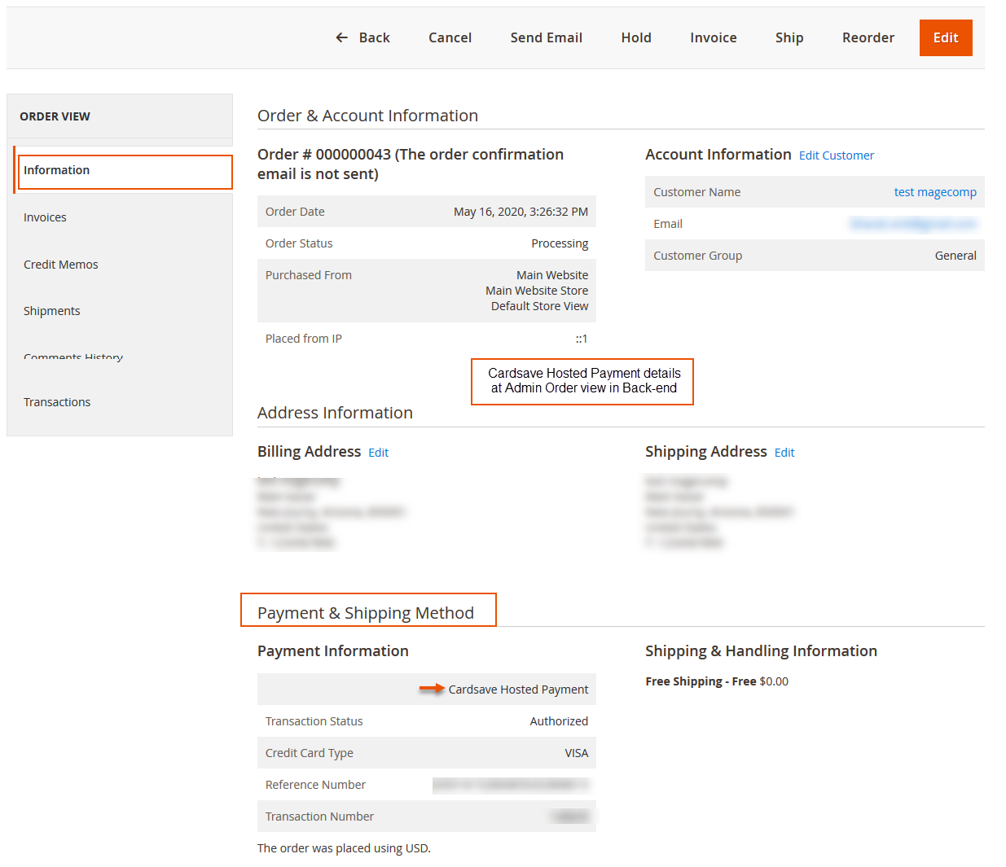The image size is (1006, 867).
Task: Switch to the Invoices tab
Action: (x=45, y=217)
